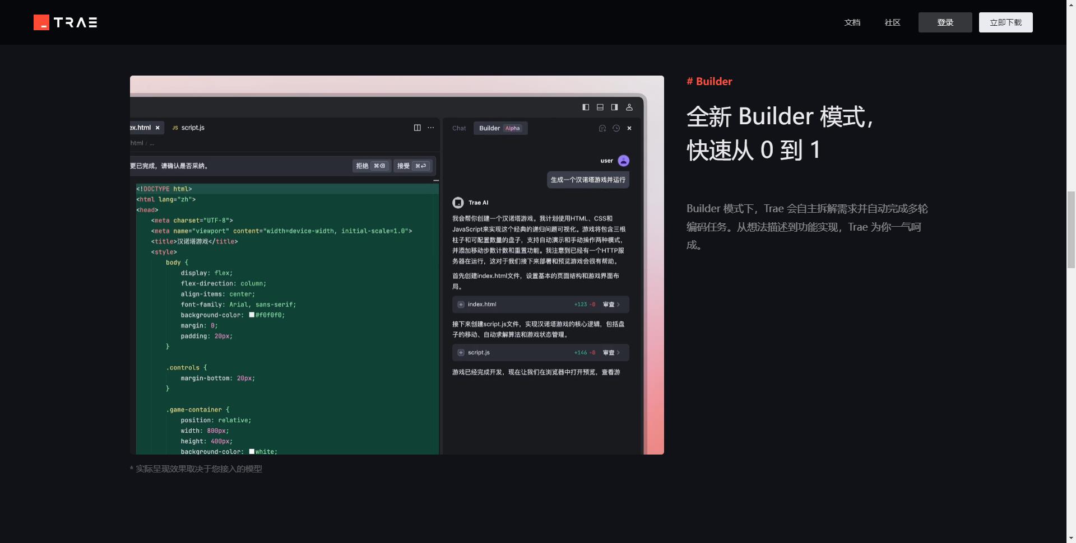
Task: Toggle the bottom panel layout icon
Action: click(600, 107)
